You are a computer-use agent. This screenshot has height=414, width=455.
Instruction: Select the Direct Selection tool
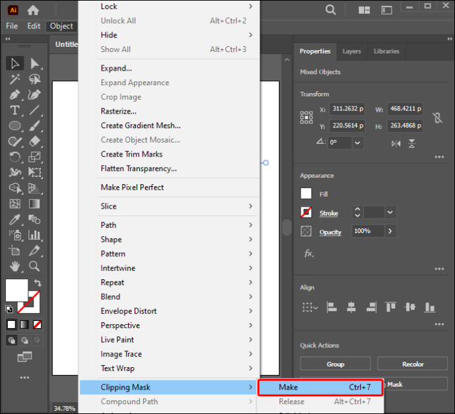pyautogui.click(x=34, y=63)
